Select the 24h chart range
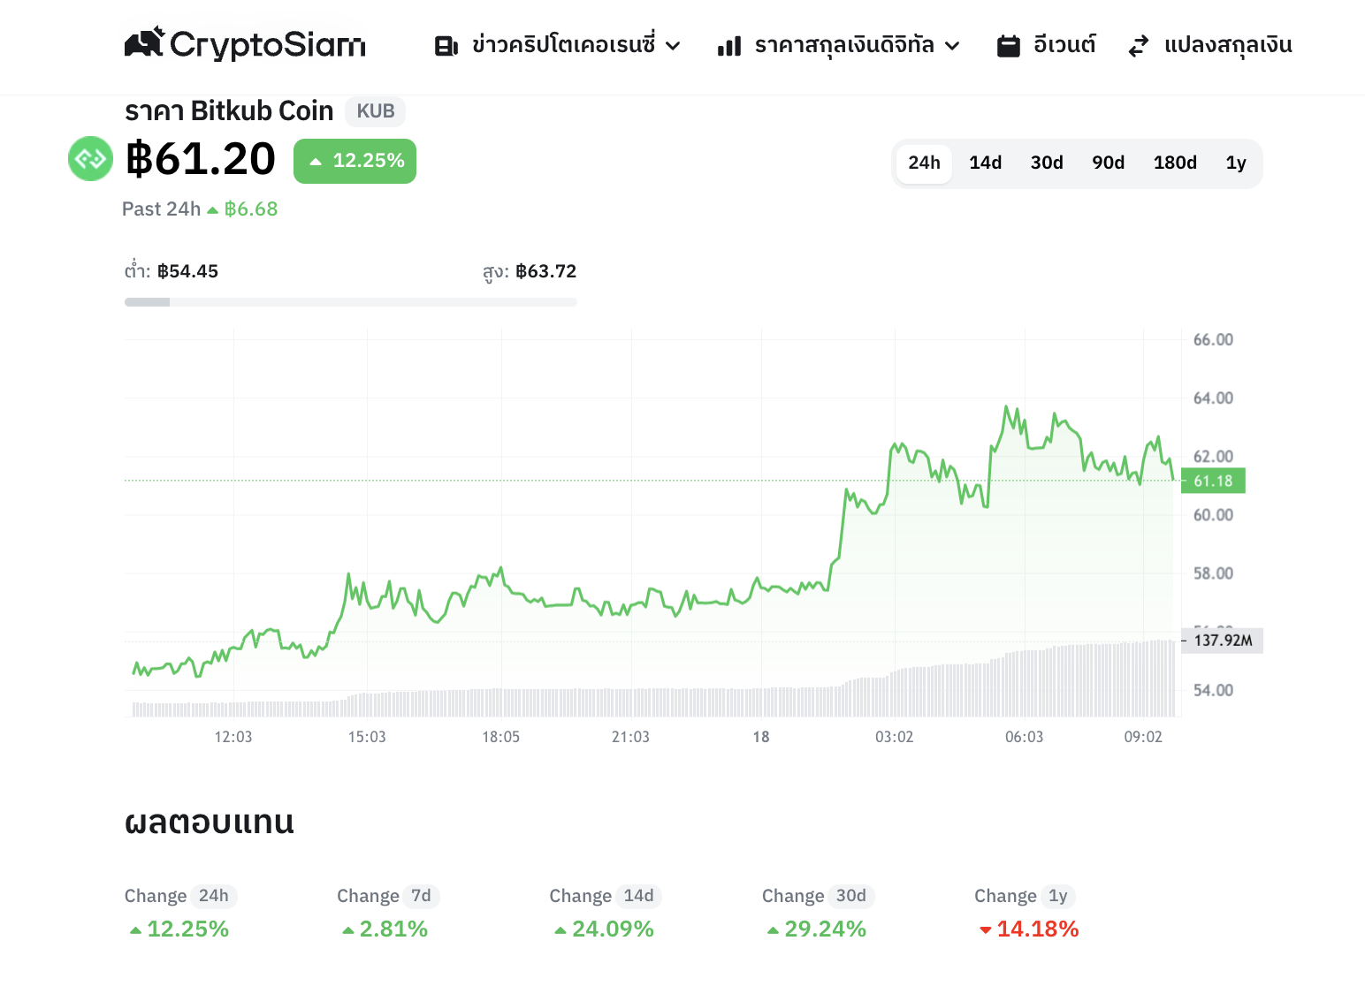1365x986 pixels. [x=924, y=163]
